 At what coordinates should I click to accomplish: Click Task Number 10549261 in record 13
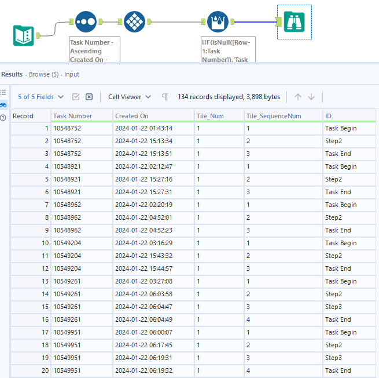click(x=82, y=281)
